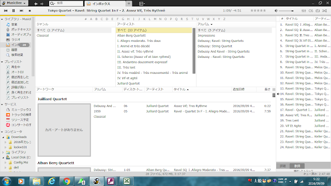Skip to previous track

click(6, 10)
